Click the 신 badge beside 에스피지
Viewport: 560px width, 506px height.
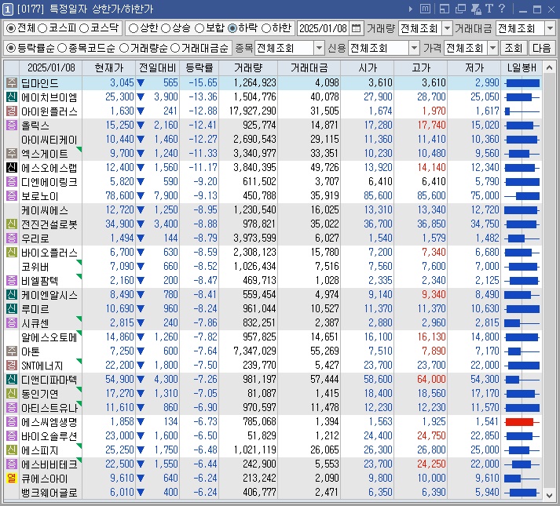(x=12, y=450)
